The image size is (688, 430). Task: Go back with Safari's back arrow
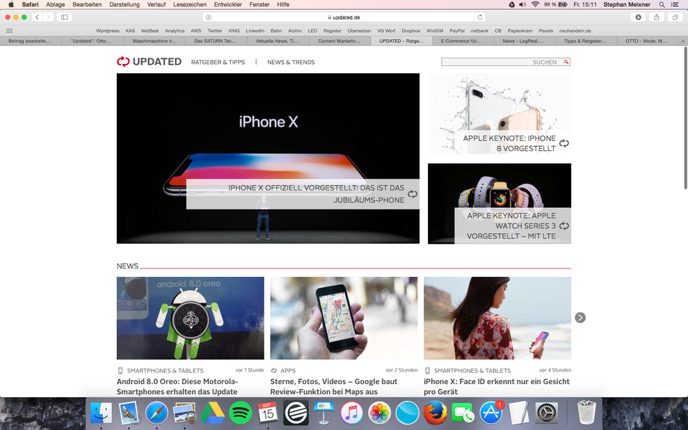tap(38, 17)
